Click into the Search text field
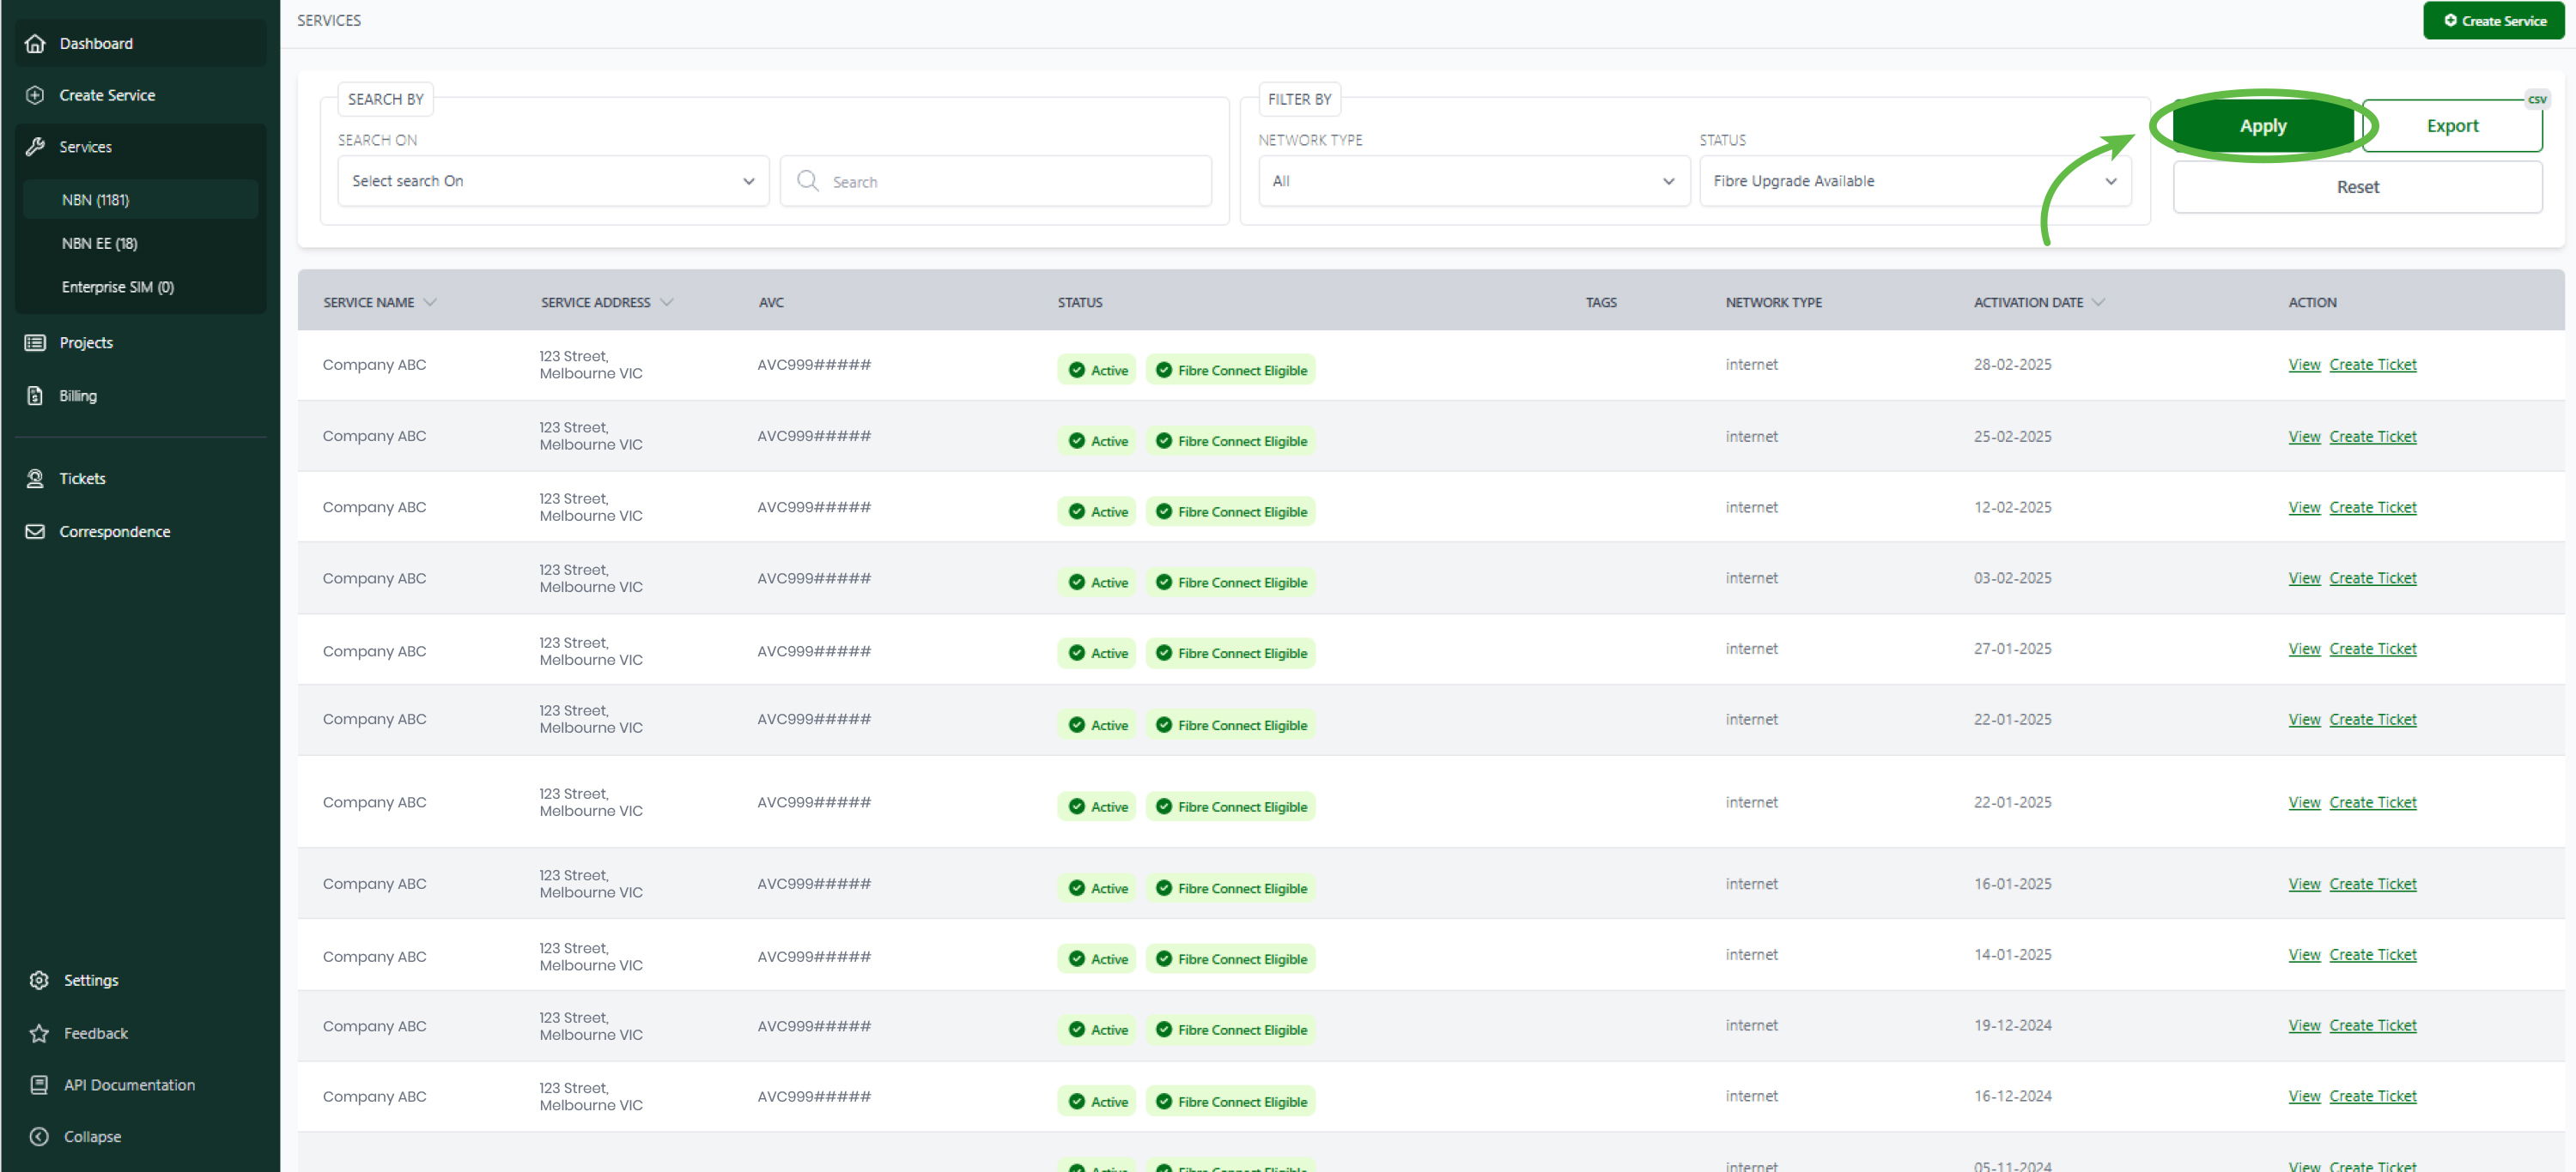This screenshot has width=2576, height=1172. coord(1010,182)
